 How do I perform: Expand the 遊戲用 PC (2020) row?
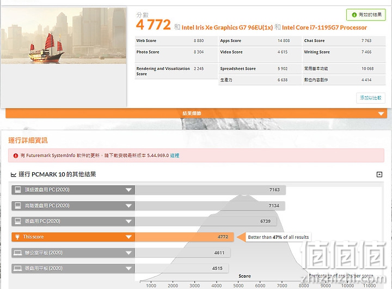pos(128,221)
